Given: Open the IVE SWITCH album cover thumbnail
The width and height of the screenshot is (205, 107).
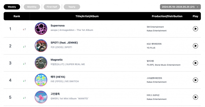Looking at the screenshot, I should 41,80.
